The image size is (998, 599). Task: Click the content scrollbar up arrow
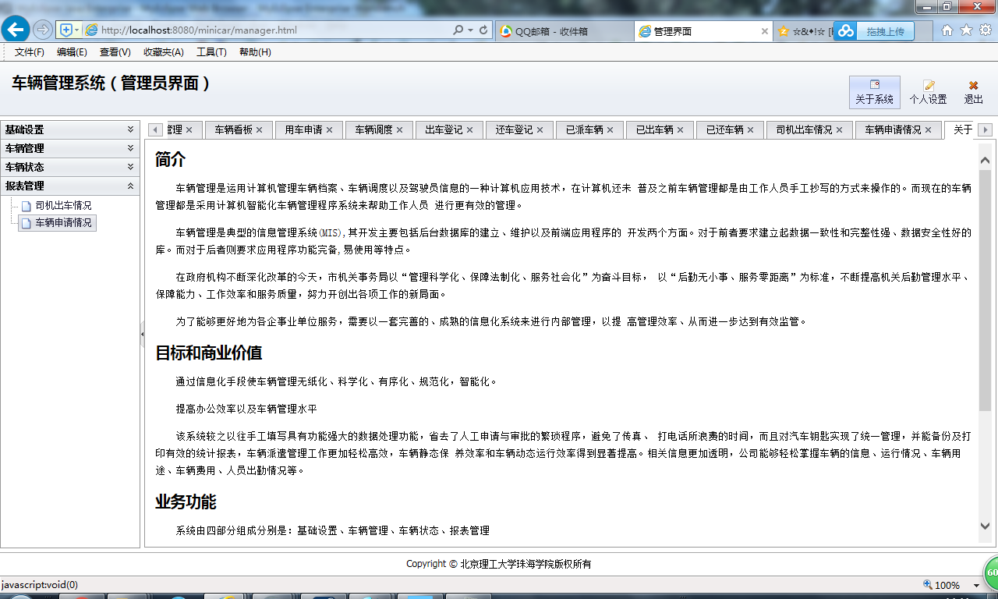985,160
